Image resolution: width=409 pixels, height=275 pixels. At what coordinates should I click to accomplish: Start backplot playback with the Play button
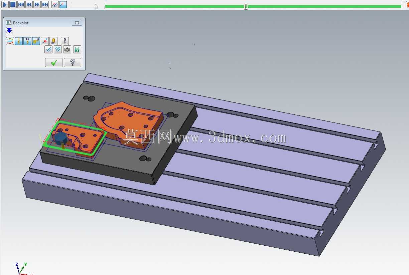(x=5, y=5)
